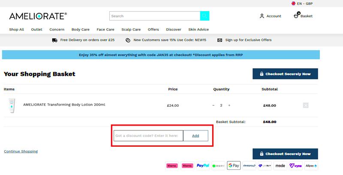The height and width of the screenshot is (175, 343).
Task: Select Clearpay payment option
Action: 249,166
